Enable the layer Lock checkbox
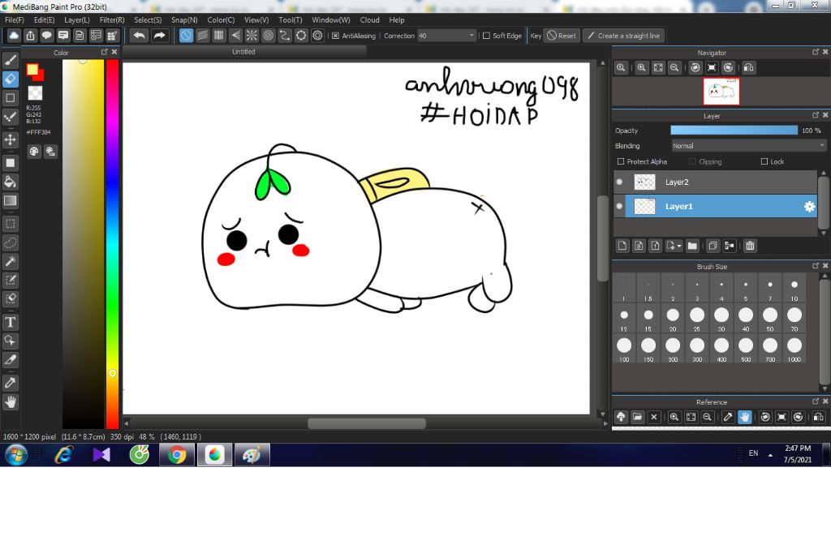The height and width of the screenshot is (536, 831). (x=764, y=161)
